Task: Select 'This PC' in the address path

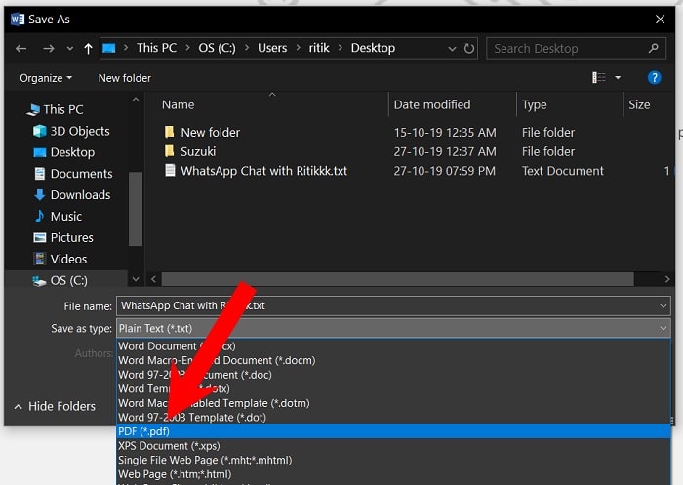Action: (x=156, y=48)
